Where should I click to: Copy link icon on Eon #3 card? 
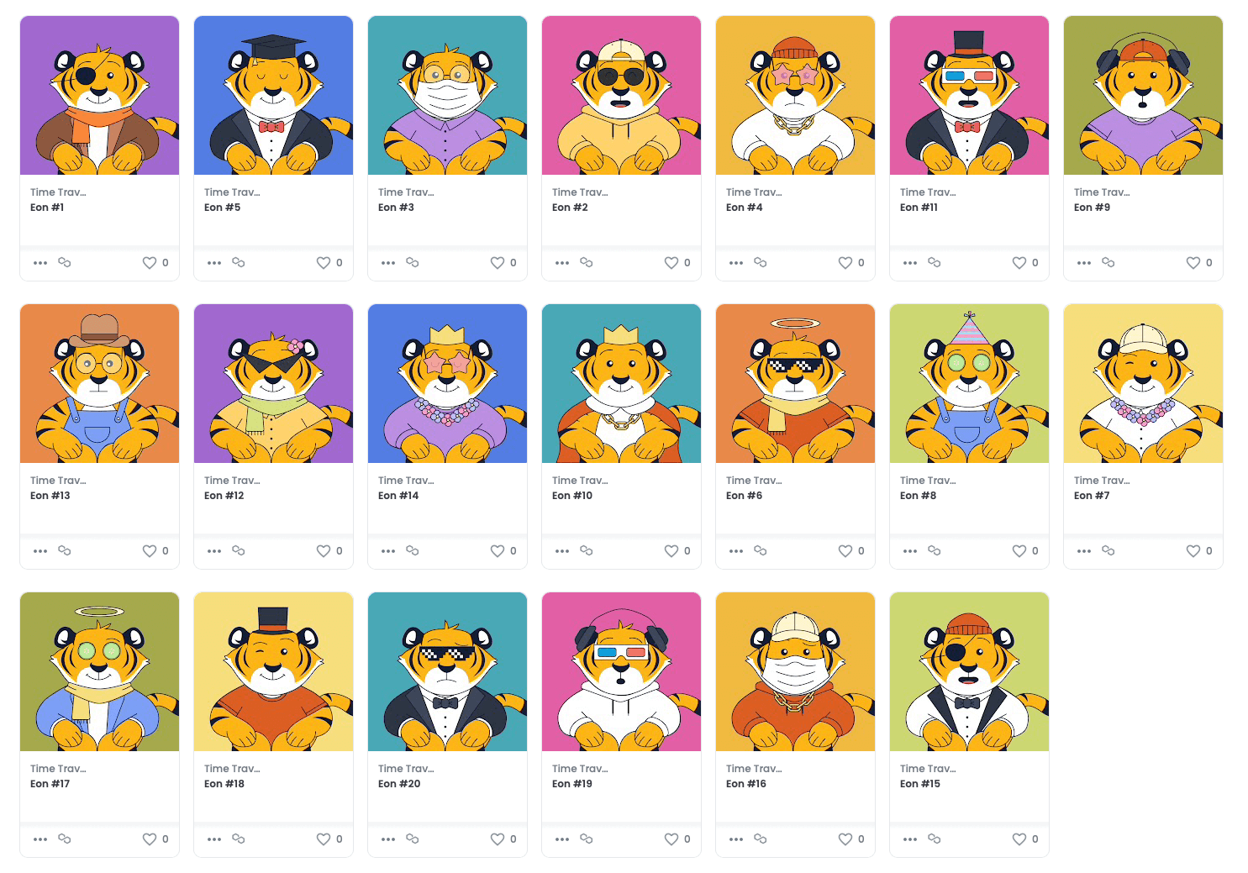pyautogui.click(x=413, y=263)
